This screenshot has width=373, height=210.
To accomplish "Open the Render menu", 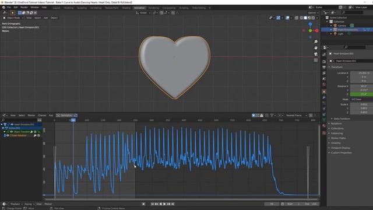I will coord(24,8).
